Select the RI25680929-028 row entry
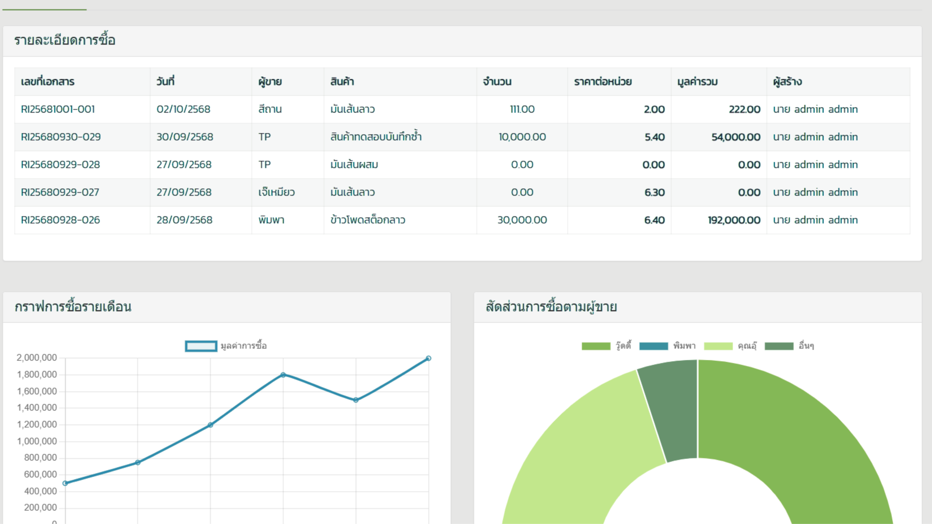 click(60, 164)
